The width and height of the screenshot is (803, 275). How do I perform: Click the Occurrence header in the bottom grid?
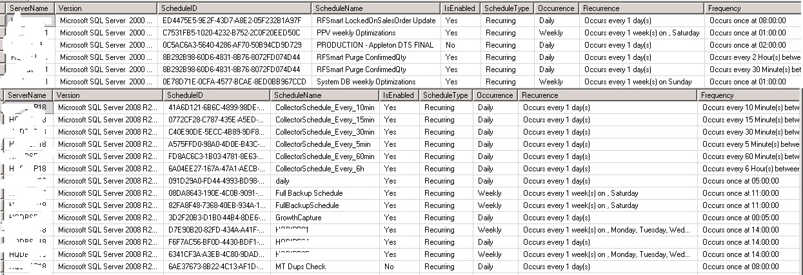click(x=495, y=95)
